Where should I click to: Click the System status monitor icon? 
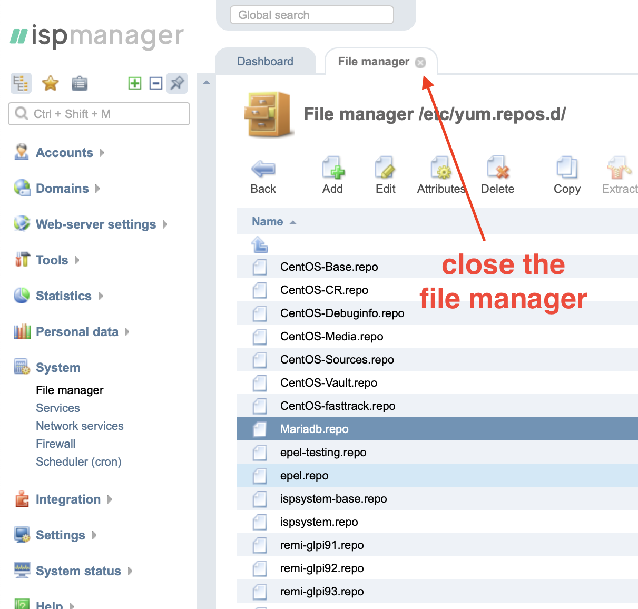click(x=22, y=570)
